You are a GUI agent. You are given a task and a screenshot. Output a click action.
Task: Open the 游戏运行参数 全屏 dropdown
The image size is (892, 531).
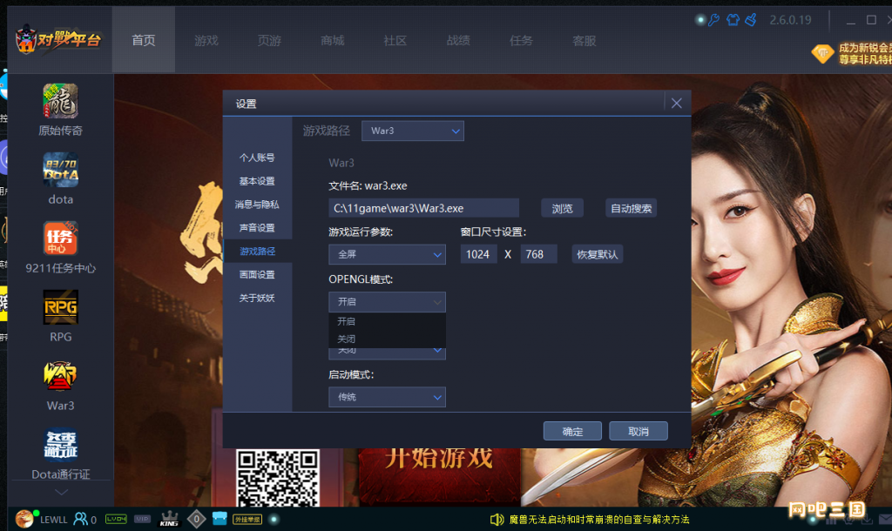click(387, 254)
